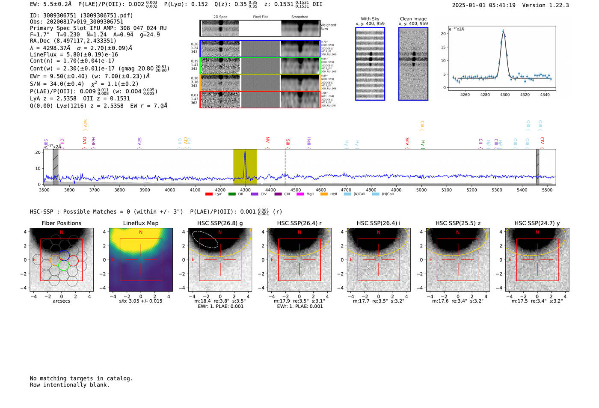
Task: Click the Cont(n) = 1.70(±0.04)e-17 text
Action: (x=72, y=61)
